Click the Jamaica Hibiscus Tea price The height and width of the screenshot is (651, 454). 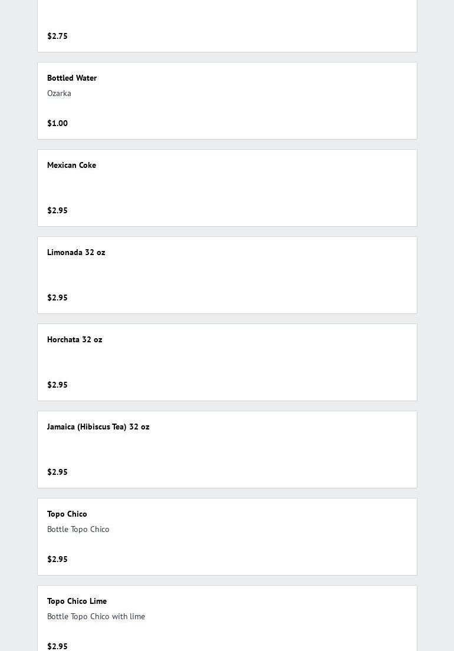[x=57, y=472]
